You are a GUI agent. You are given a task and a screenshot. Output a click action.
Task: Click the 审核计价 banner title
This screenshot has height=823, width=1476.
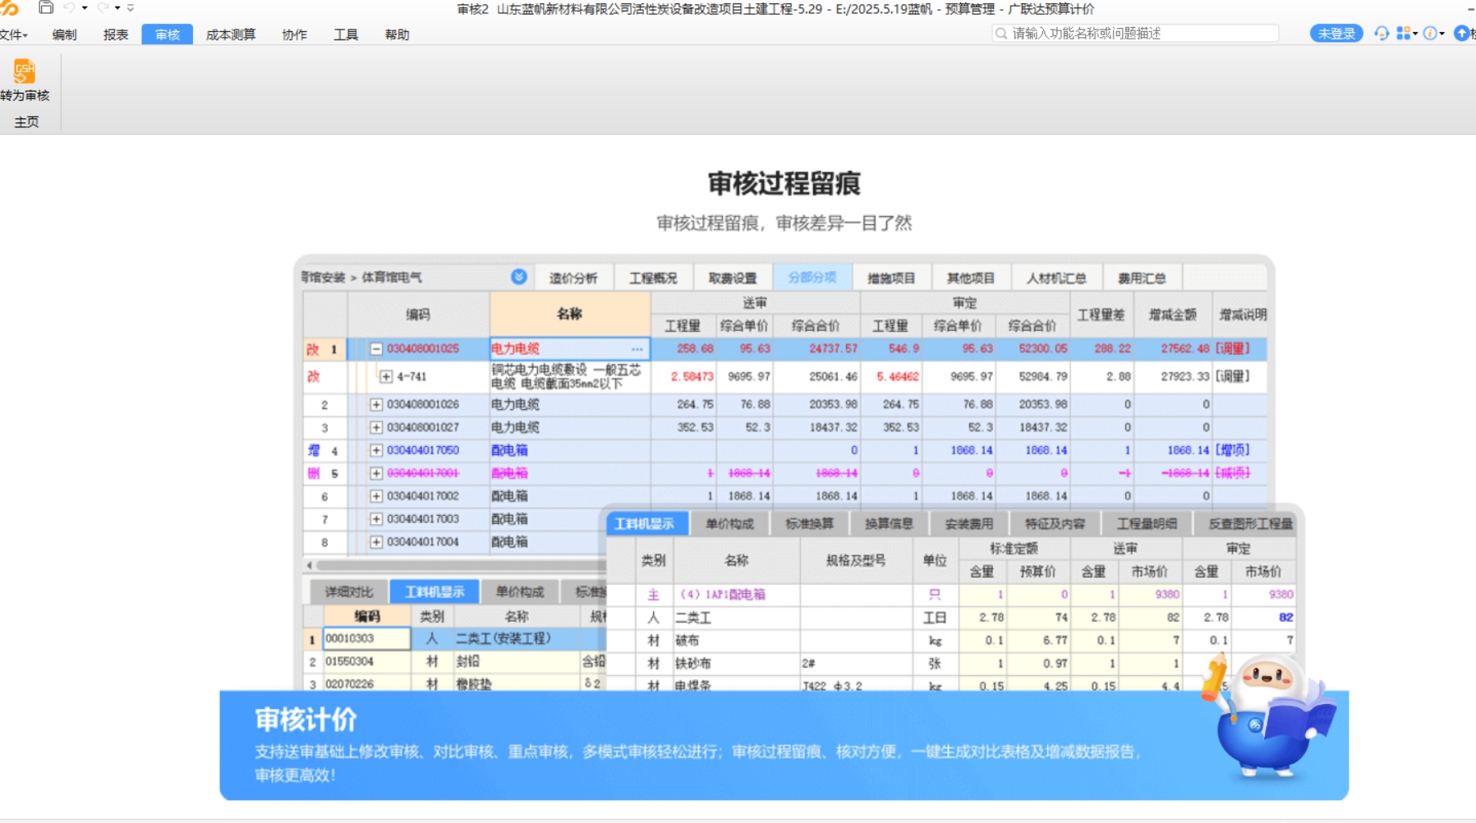306,720
